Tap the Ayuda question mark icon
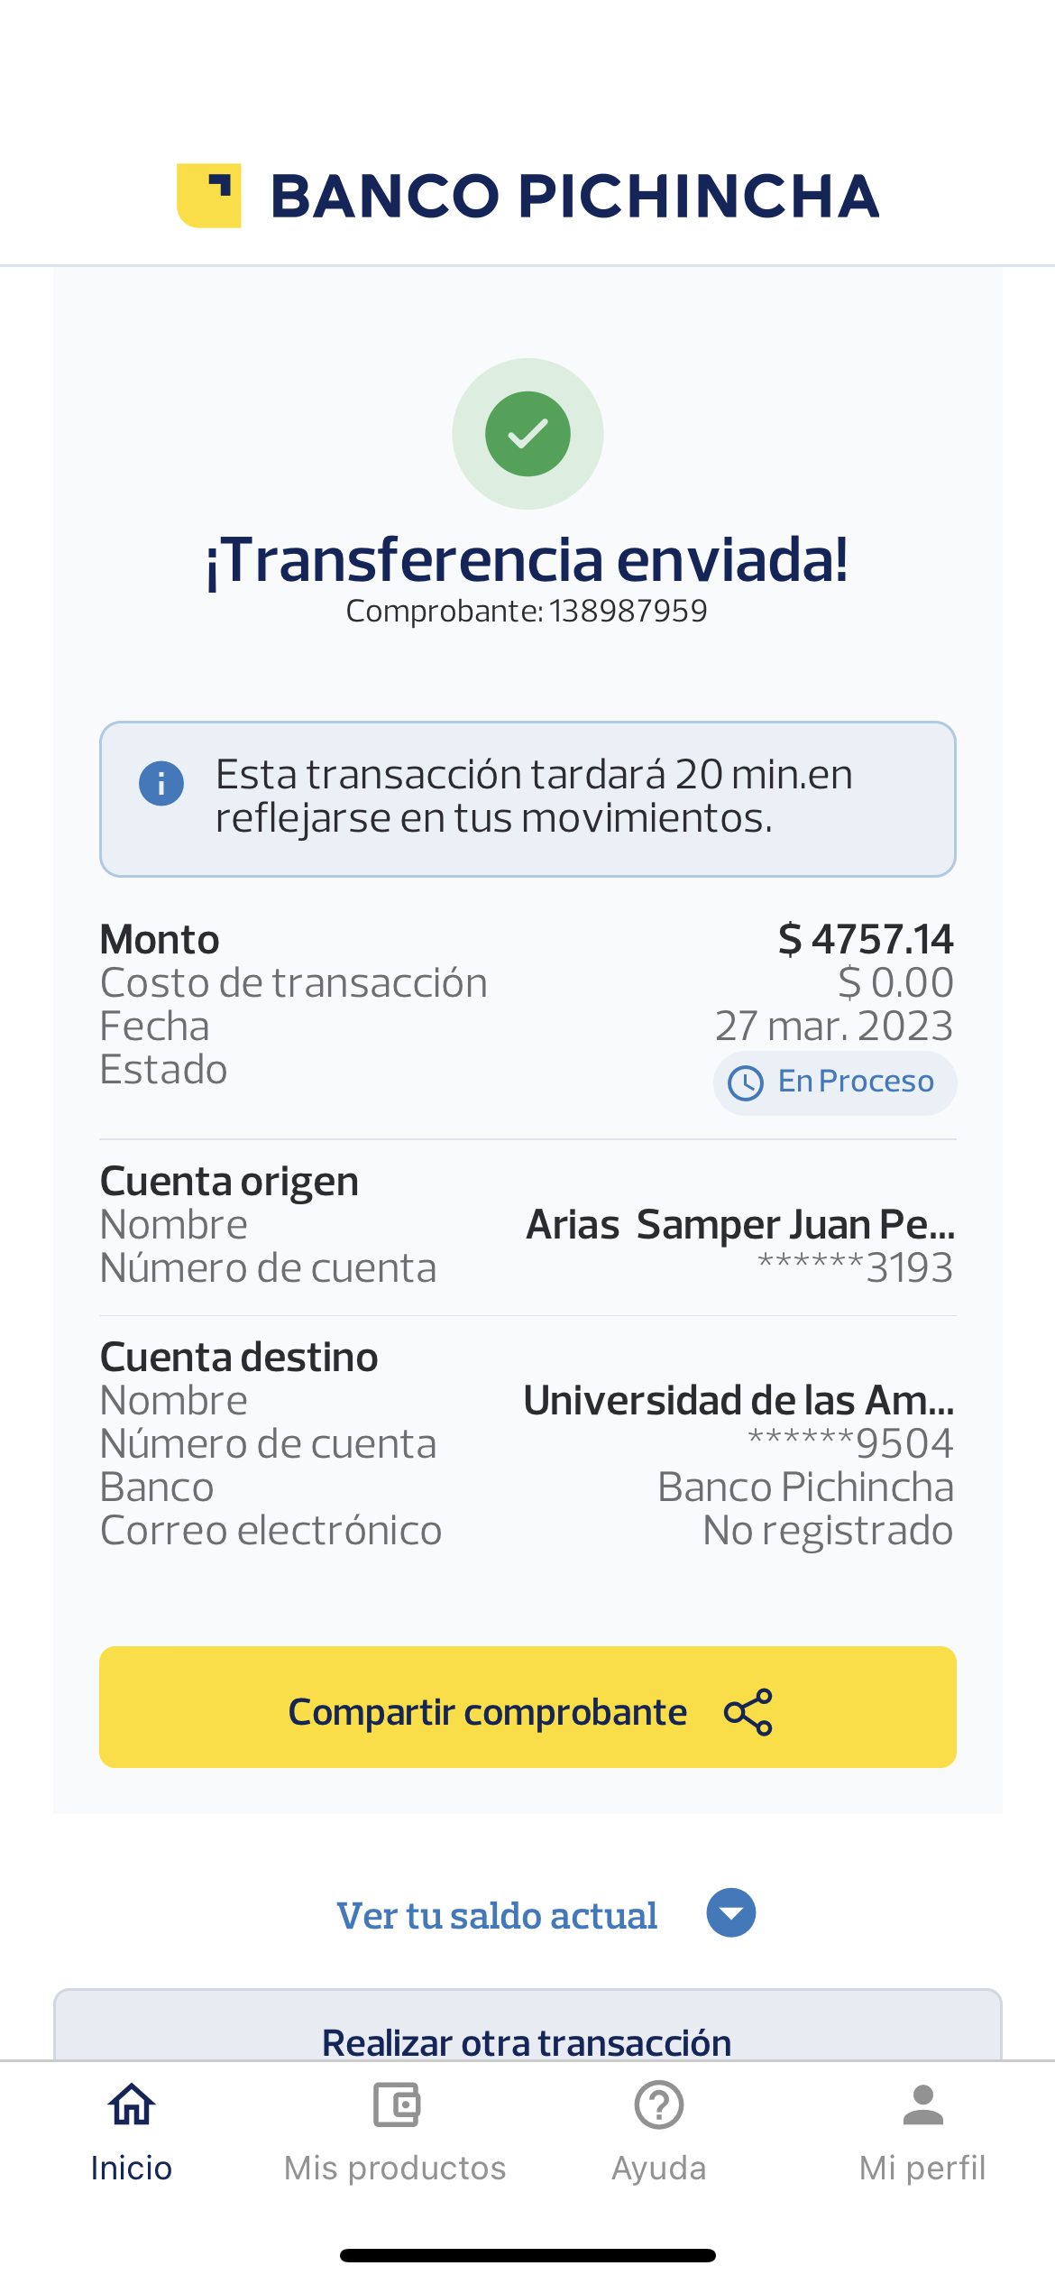 click(659, 2105)
